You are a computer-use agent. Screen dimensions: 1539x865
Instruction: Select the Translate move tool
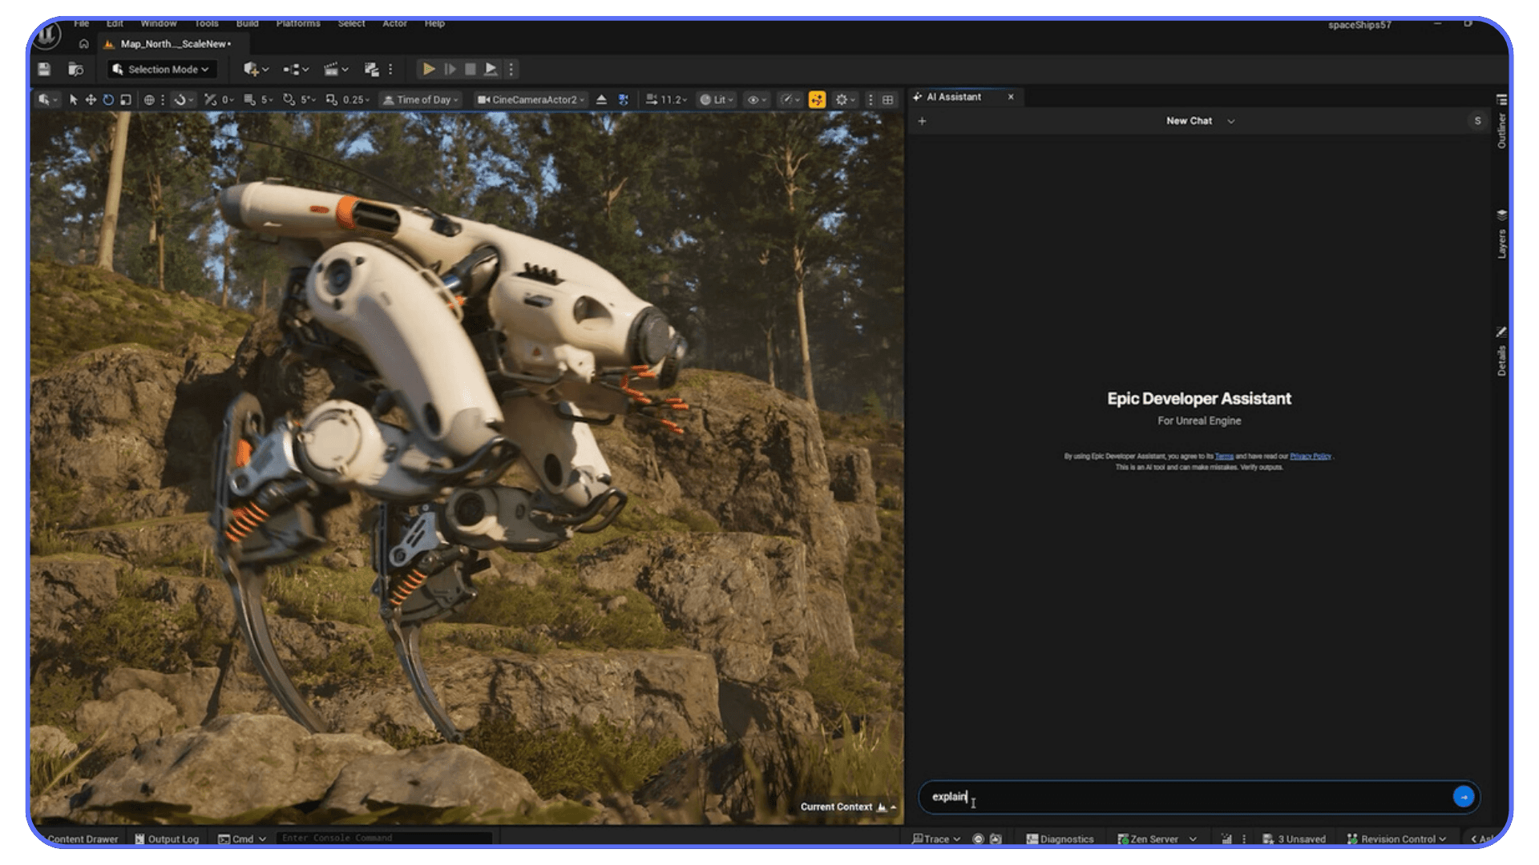point(91,100)
